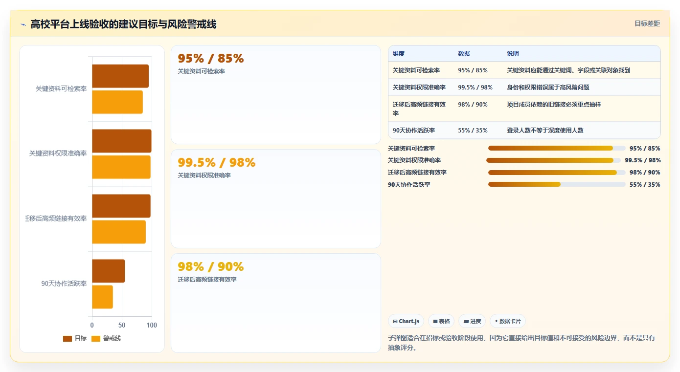Click the chart axis label 关键资料可检索率

(61, 89)
